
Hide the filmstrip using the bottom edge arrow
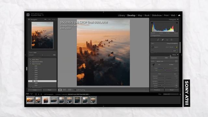coord(103,106)
